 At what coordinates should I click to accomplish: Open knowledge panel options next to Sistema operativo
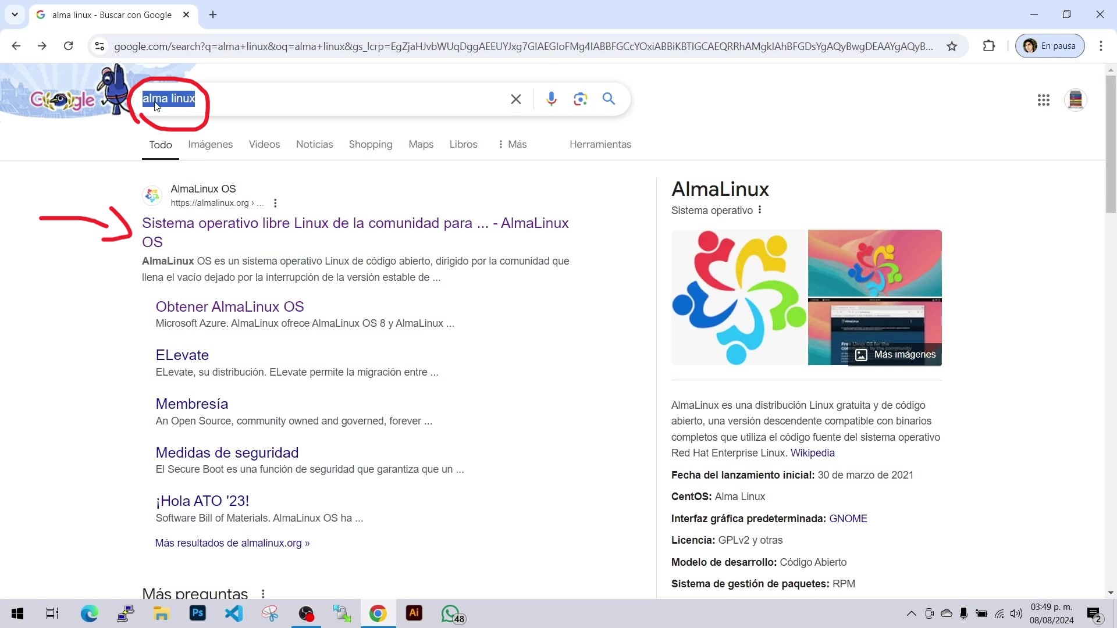760,210
